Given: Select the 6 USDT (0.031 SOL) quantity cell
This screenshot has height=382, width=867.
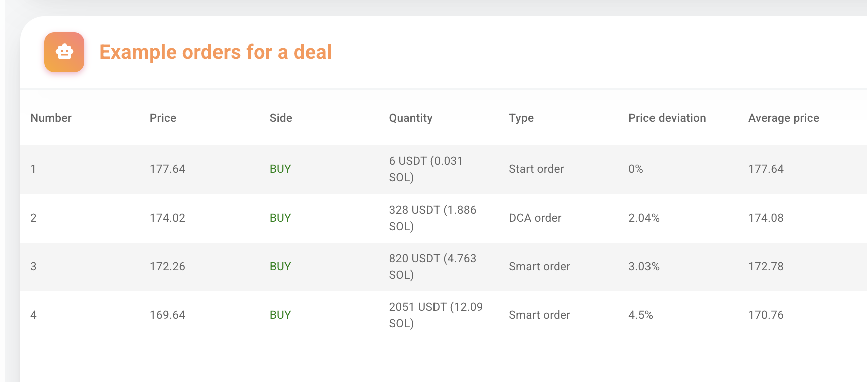Looking at the screenshot, I should [426, 169].
